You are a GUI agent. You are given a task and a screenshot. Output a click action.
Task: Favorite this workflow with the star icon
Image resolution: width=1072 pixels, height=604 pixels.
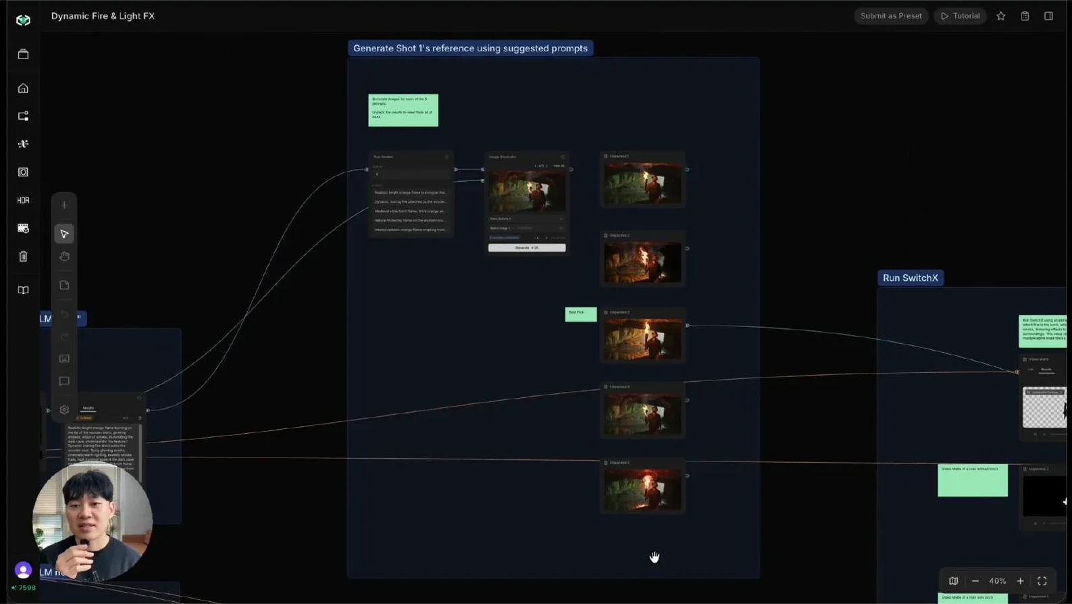[x=1001, y=16]
